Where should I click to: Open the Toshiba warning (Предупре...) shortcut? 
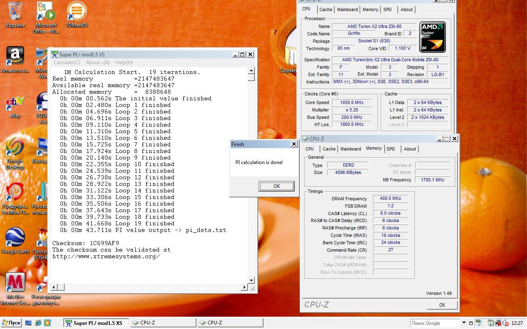pos(15,199)
